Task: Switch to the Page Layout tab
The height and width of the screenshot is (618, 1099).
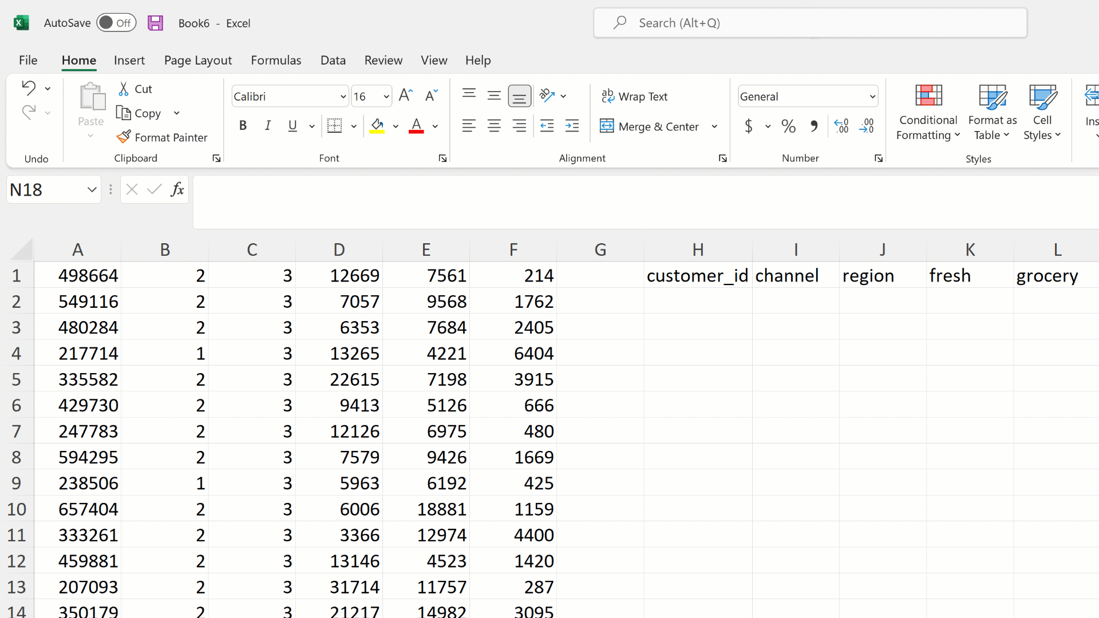Action: click(197, 60)
